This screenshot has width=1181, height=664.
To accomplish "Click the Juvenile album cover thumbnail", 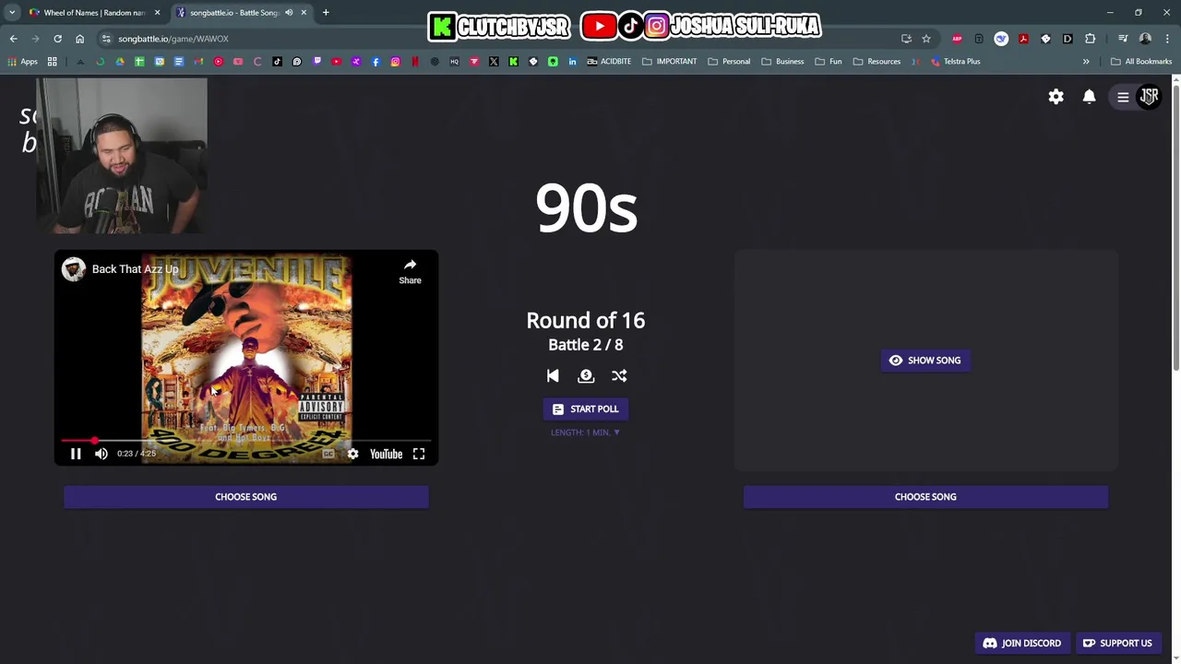I will tap(246, 357).
